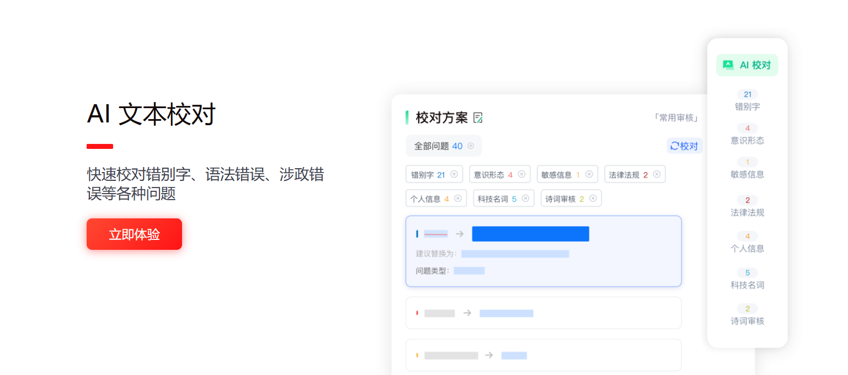Toggle the 意识形态 filter chip
848x375 pixels.
tap(495, 174)
